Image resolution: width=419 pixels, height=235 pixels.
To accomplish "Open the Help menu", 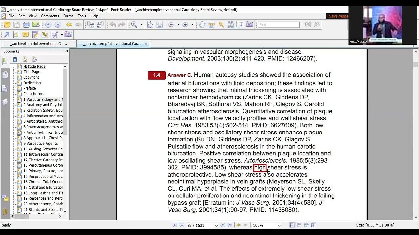I will pyautogui.click(x=94, y=16).
